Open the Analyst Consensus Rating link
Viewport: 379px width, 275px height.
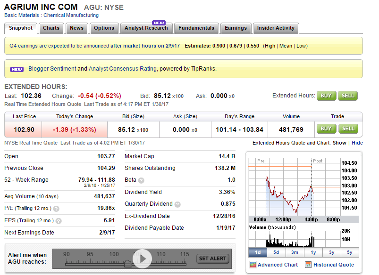pos(123,69)
